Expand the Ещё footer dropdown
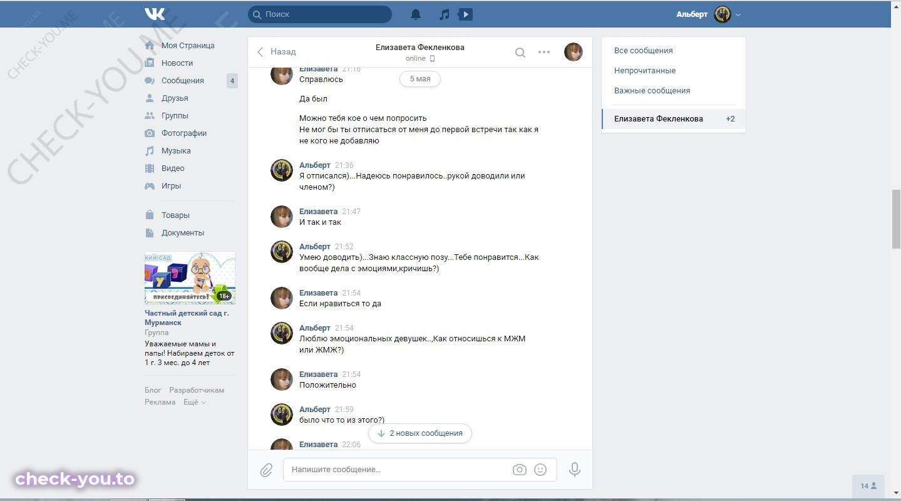The height and width of the screenshot is (501, 901). point(194,402)
